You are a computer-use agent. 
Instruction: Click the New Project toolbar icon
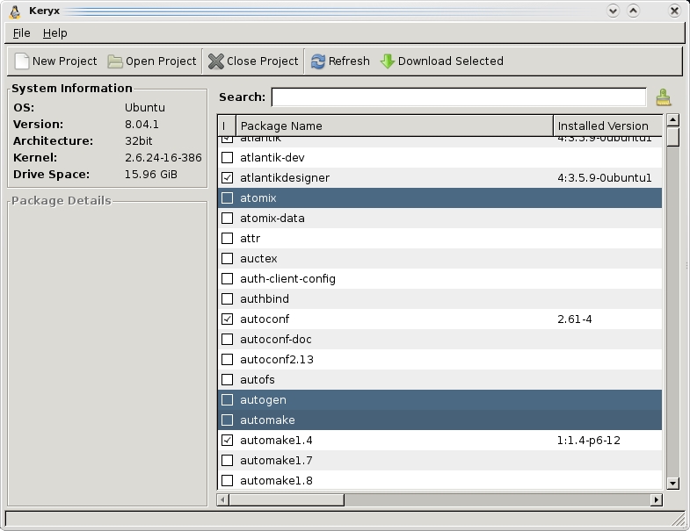[22, 61]
